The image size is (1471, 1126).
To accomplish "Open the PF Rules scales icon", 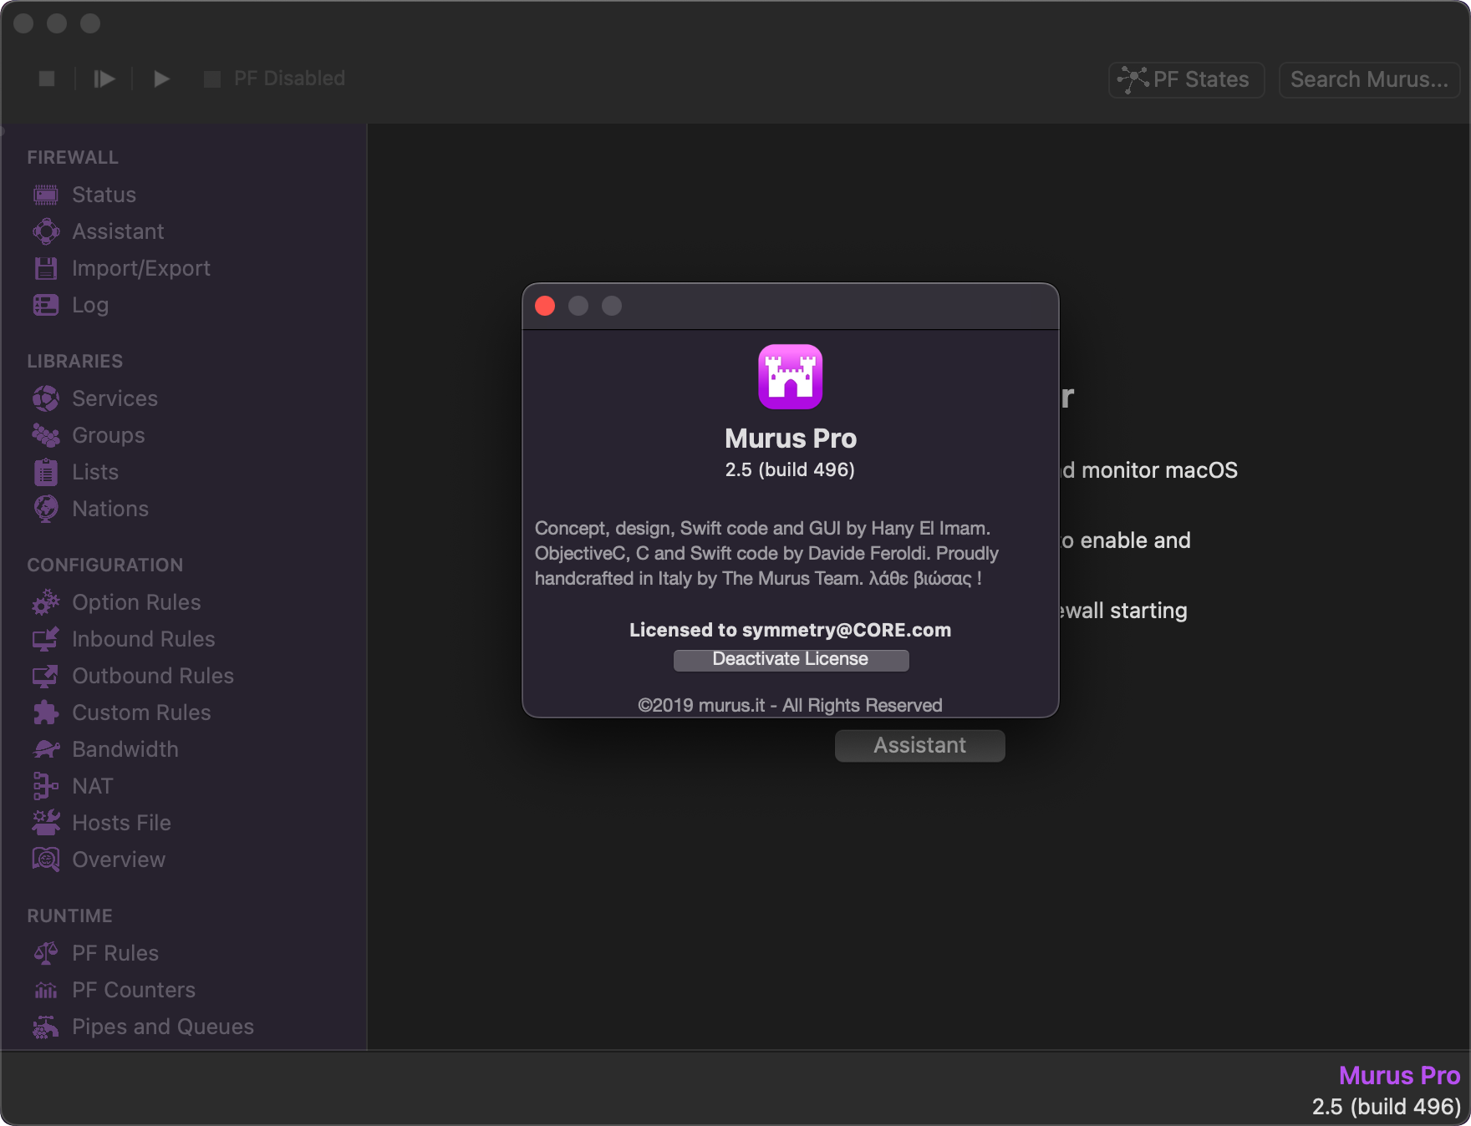I will (x=46, y=953).
